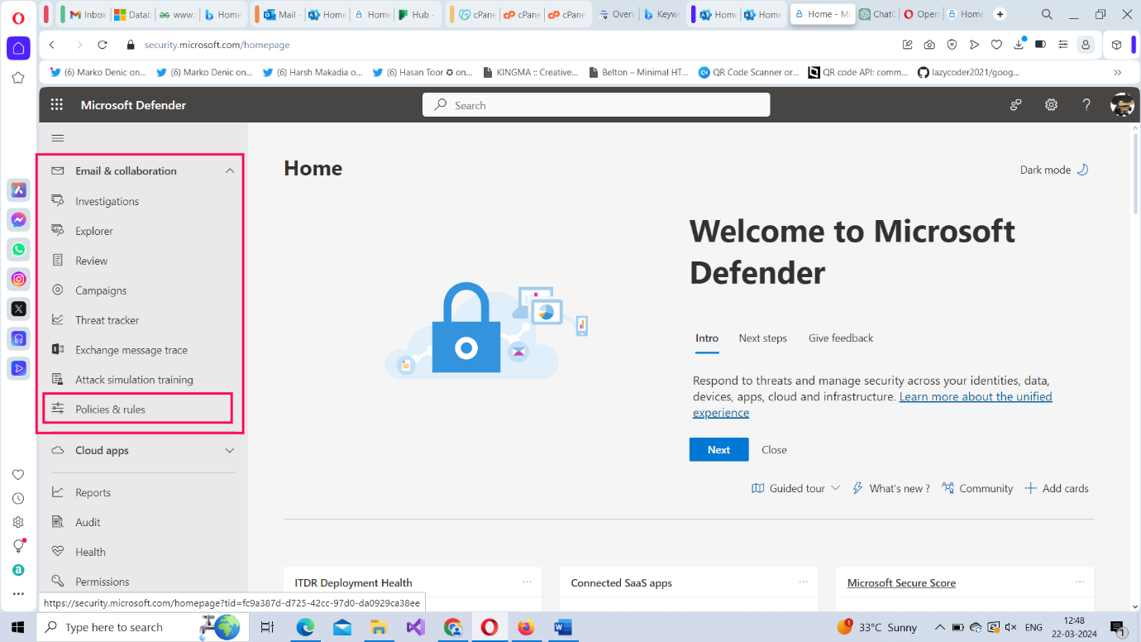Open the Defender community people icon in the header
Image resolution: width=1141 pixels, height=642 pixels.
click(x=1016, y=105)
